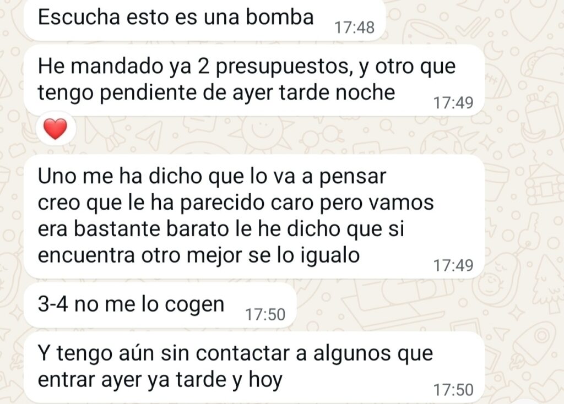Tap 17:49 timestamp on the 'se lo igualo' message

tap(453, 266)
